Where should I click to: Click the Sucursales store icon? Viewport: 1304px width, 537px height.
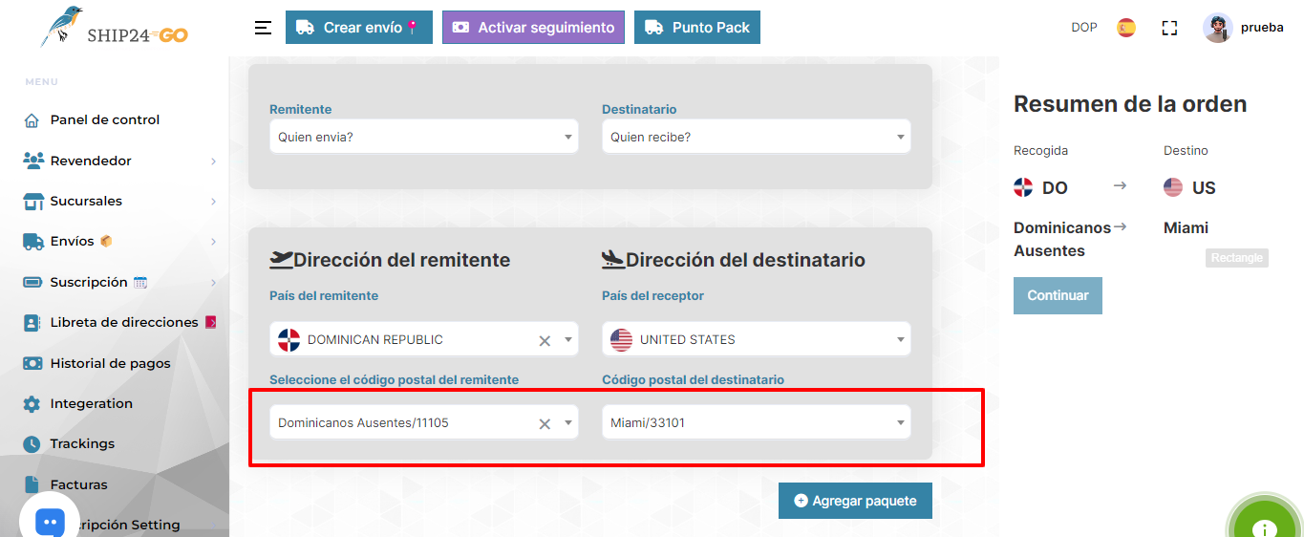33,202
